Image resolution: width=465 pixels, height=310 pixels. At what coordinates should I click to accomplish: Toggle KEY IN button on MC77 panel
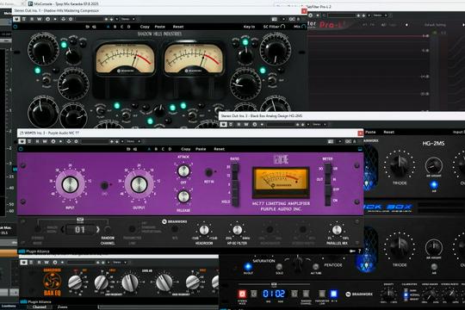208,172
